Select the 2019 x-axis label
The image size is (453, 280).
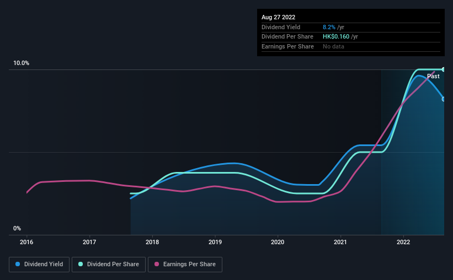point(215,242)
